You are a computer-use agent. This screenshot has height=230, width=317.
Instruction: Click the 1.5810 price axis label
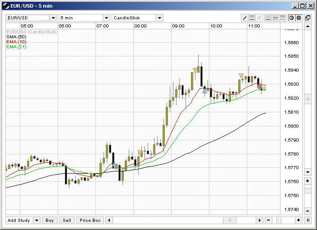click(x=291, y=112)
